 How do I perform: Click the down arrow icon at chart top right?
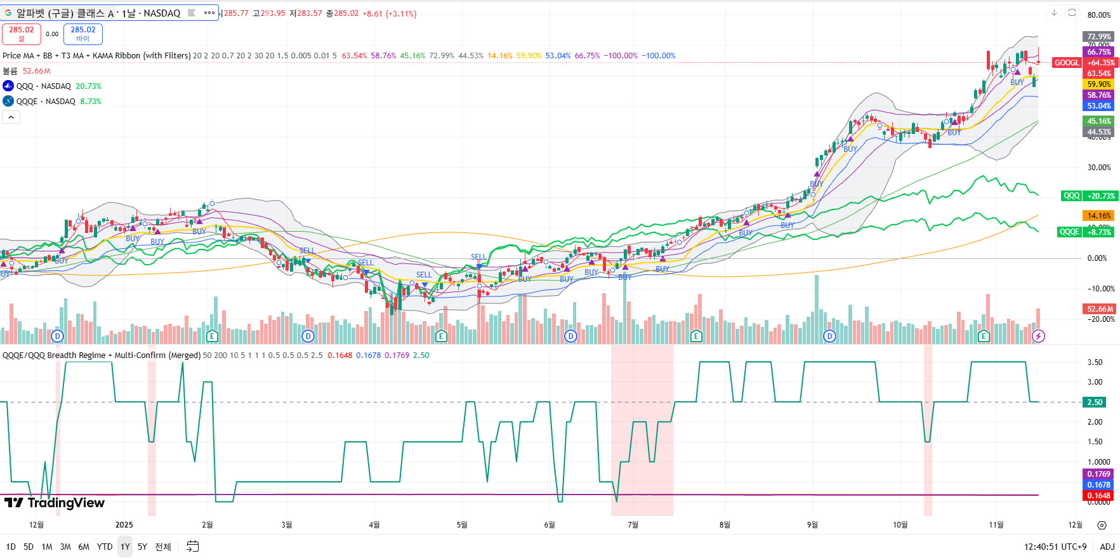[x=1054, y=13]
